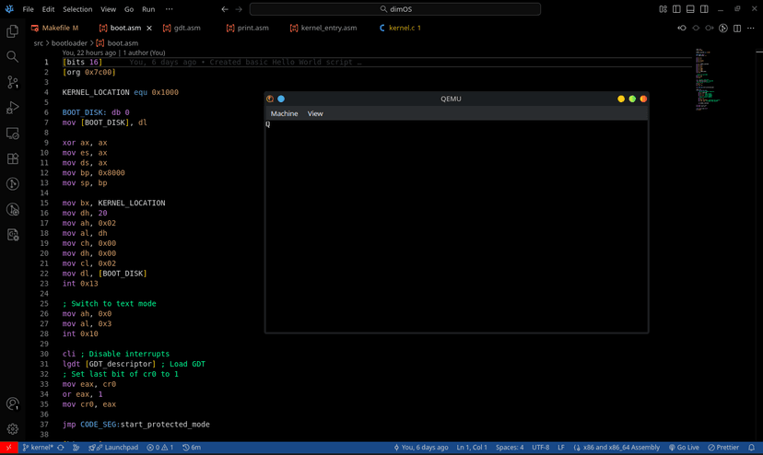Open the Explorer view in activity bar

[x=13, y=31]
